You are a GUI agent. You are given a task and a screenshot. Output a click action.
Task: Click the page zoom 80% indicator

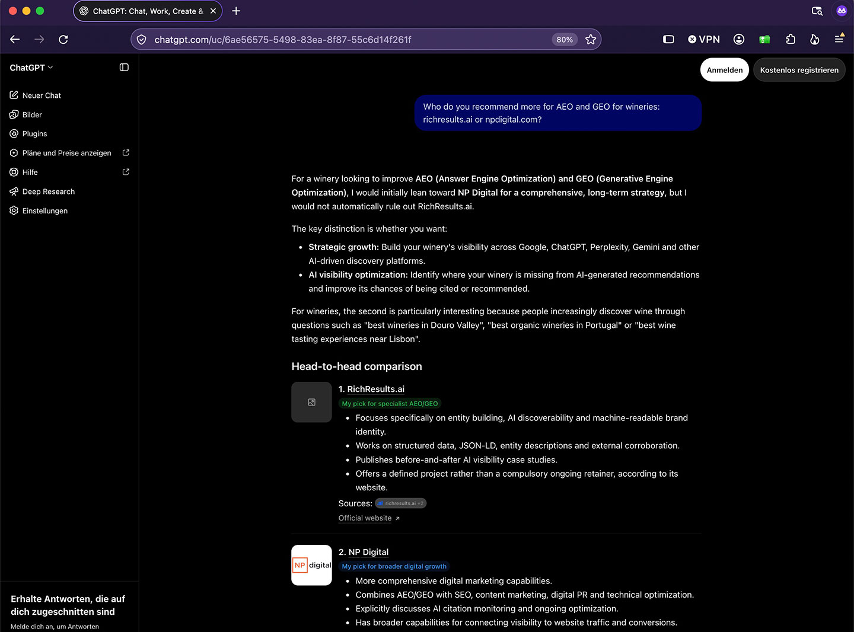pyautogui.click(x=565, y=40)
